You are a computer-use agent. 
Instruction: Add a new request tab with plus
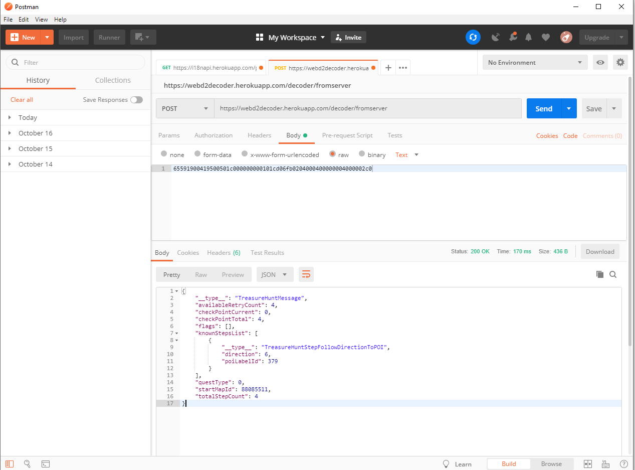tap(388, 68)
